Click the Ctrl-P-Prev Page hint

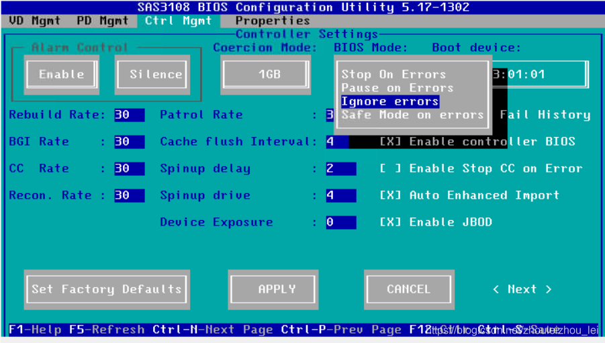[x=341, y=330]
